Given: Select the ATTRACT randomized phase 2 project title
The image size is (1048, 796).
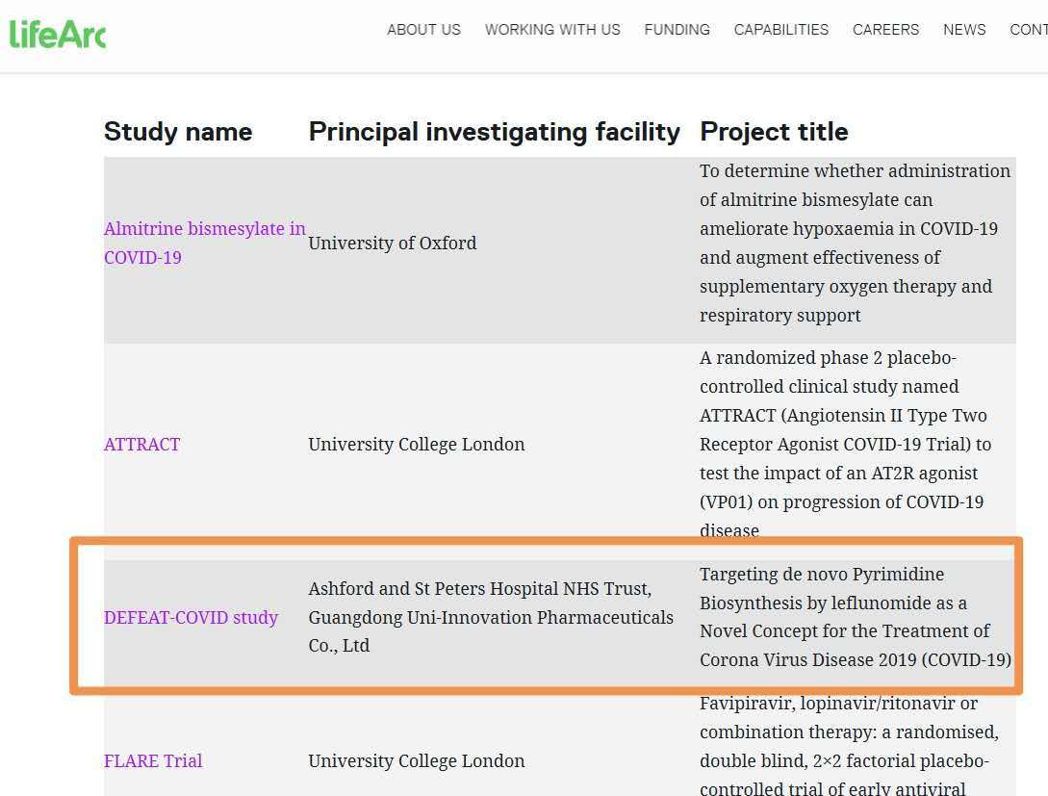Looking at the screenshot, I should click(846, 445).
